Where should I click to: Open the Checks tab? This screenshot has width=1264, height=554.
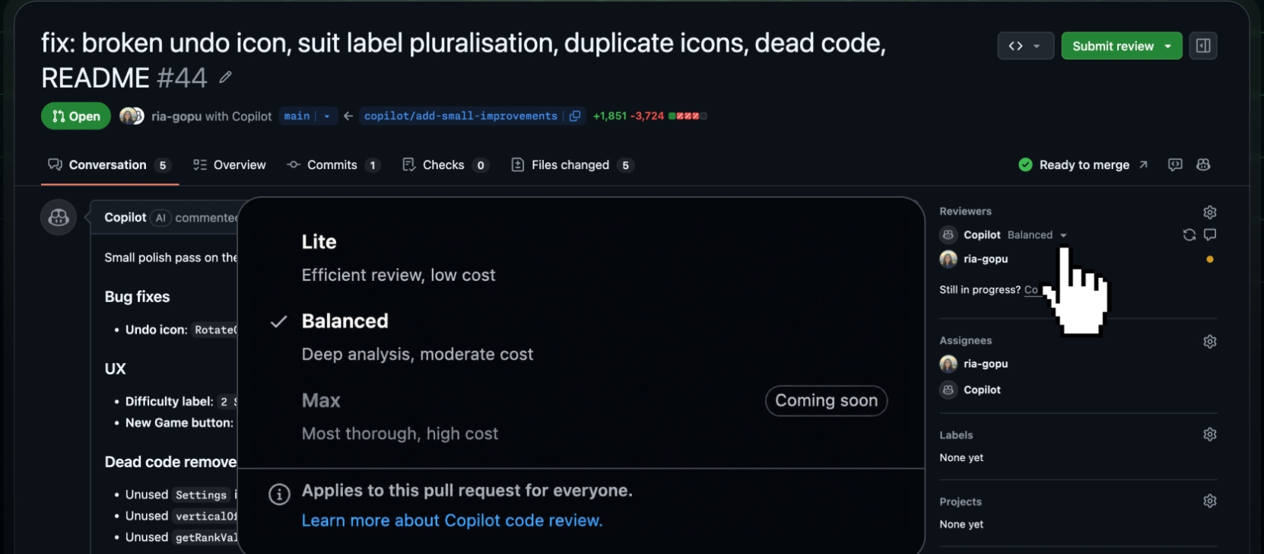click(x=445, y=165)
